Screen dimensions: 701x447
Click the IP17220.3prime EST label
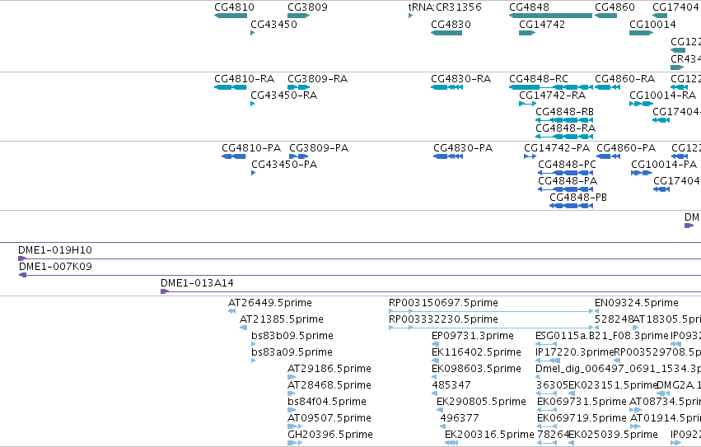coord(574,352)
